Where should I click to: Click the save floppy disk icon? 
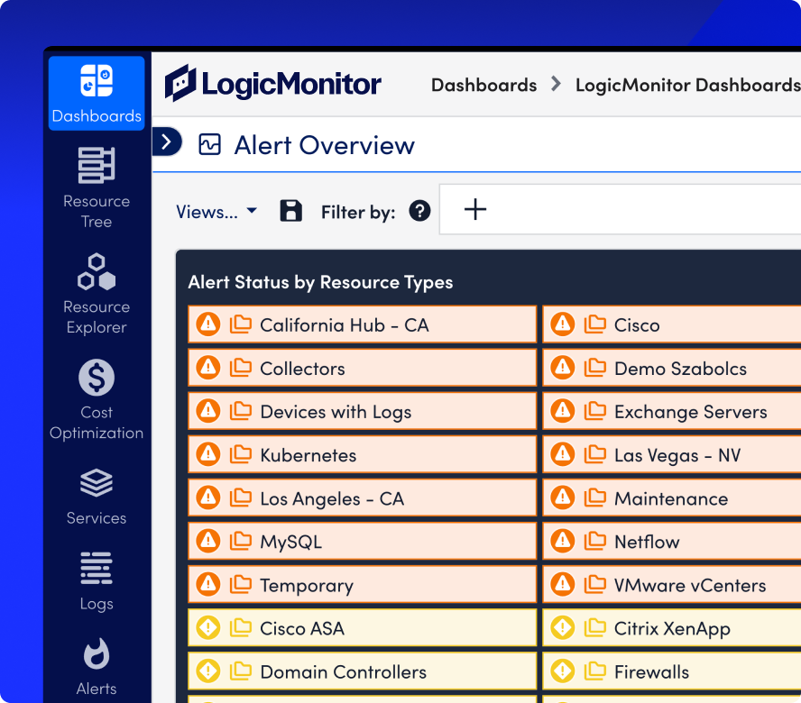click(x=290, y=211)
